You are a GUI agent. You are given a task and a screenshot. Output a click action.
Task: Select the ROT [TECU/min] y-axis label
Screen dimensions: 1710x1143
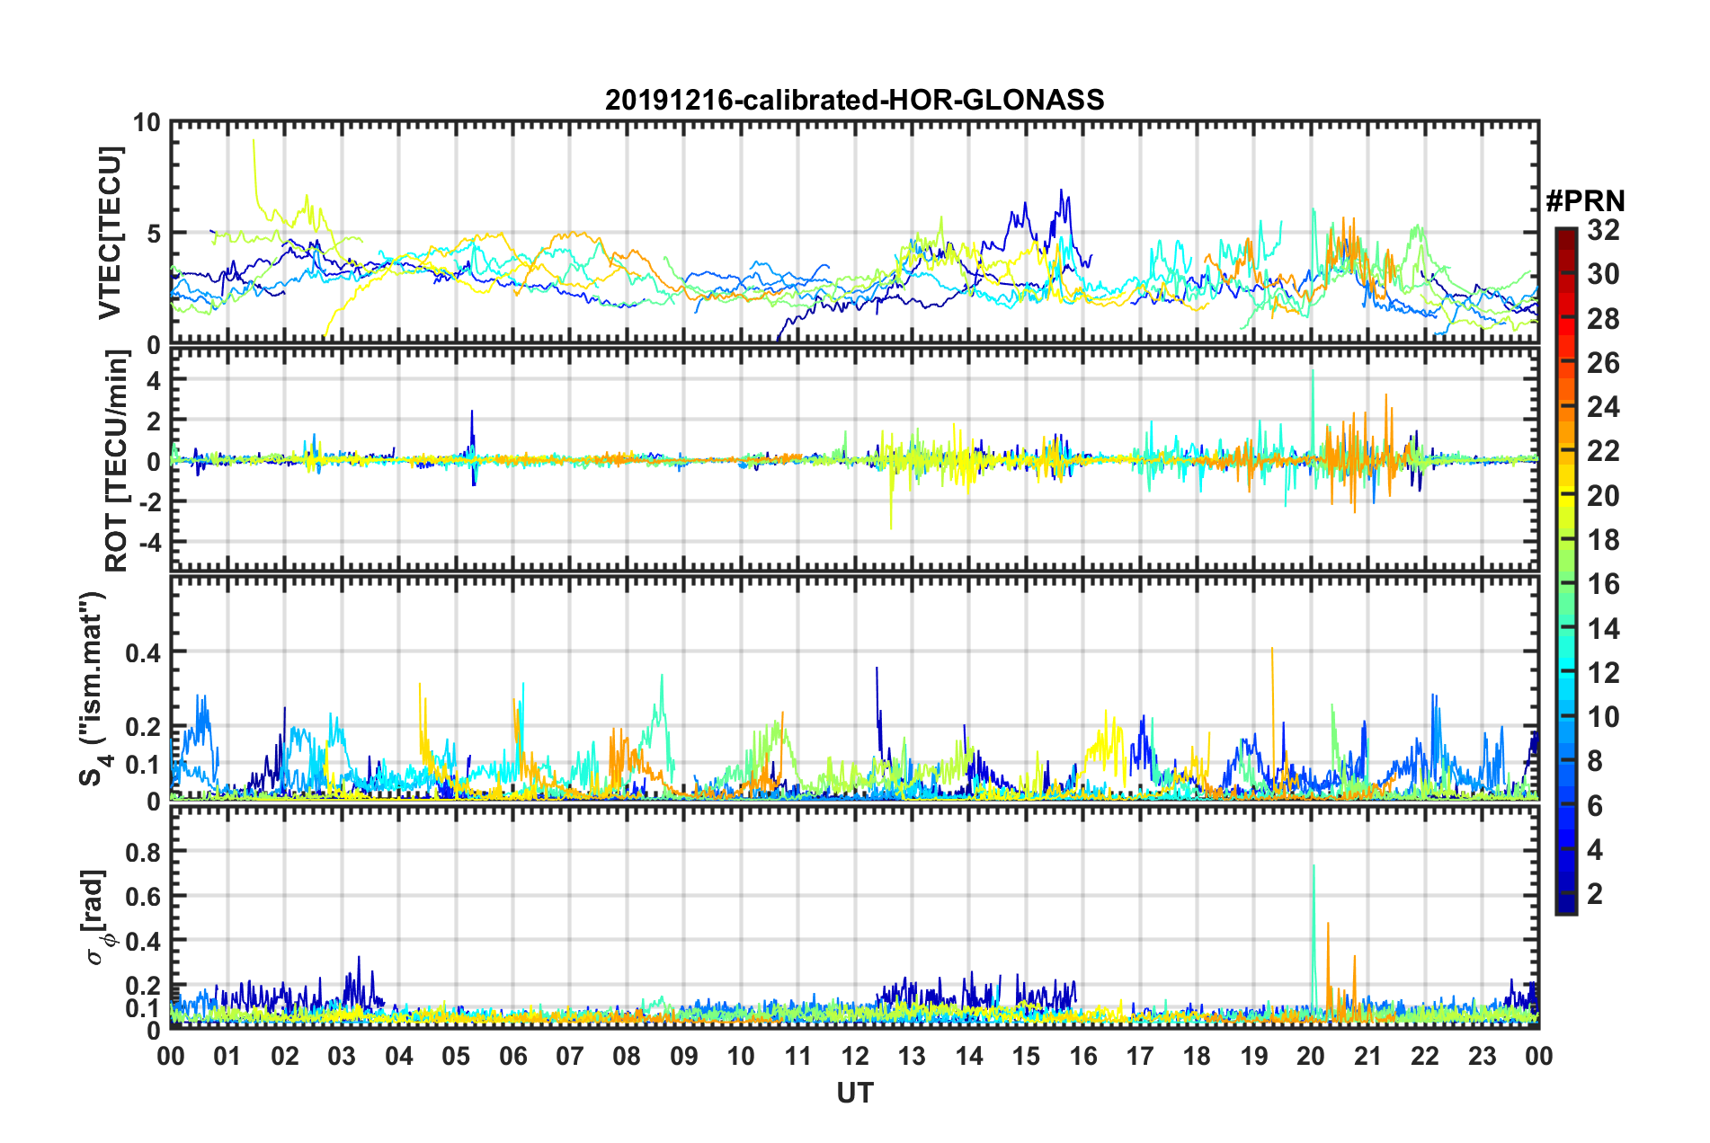(x=117, y=461)
